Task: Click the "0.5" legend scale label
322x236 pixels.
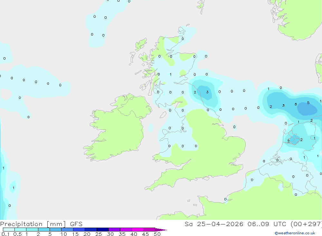Action: (17, 234)
